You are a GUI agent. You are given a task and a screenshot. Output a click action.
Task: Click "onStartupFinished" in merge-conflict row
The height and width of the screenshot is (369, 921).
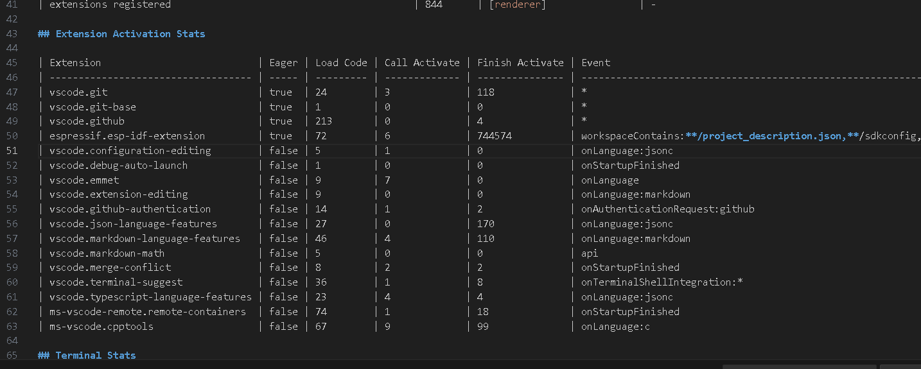pyautogui.click(x=630, y=267)
